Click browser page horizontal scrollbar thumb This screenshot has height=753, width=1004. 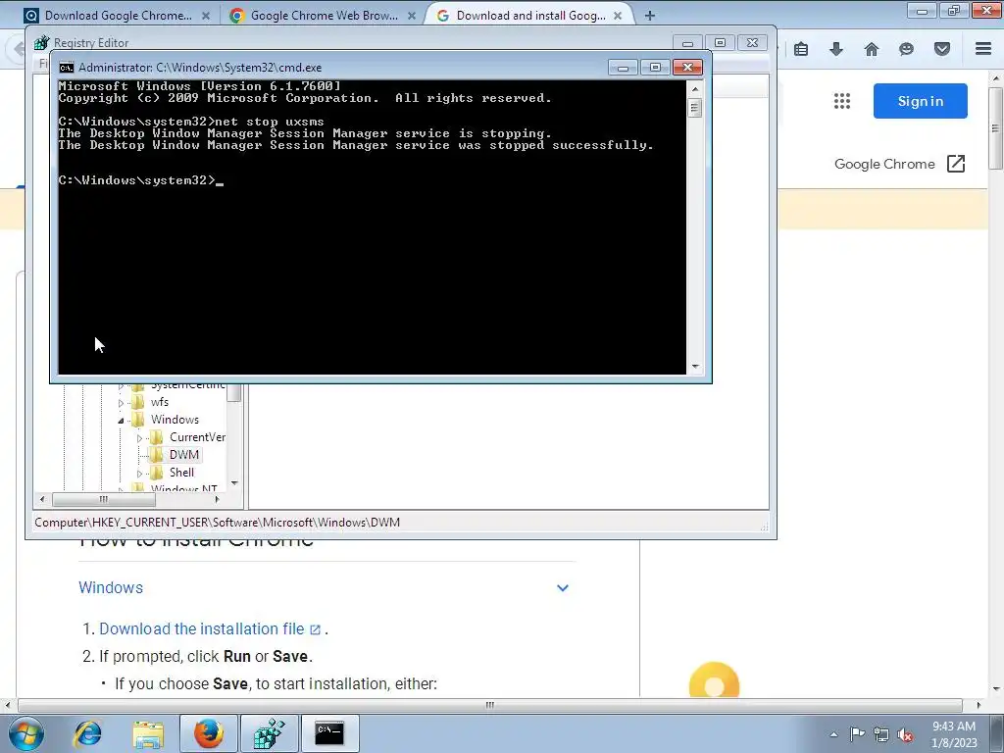pyautogui.click(x=490, y=705)
